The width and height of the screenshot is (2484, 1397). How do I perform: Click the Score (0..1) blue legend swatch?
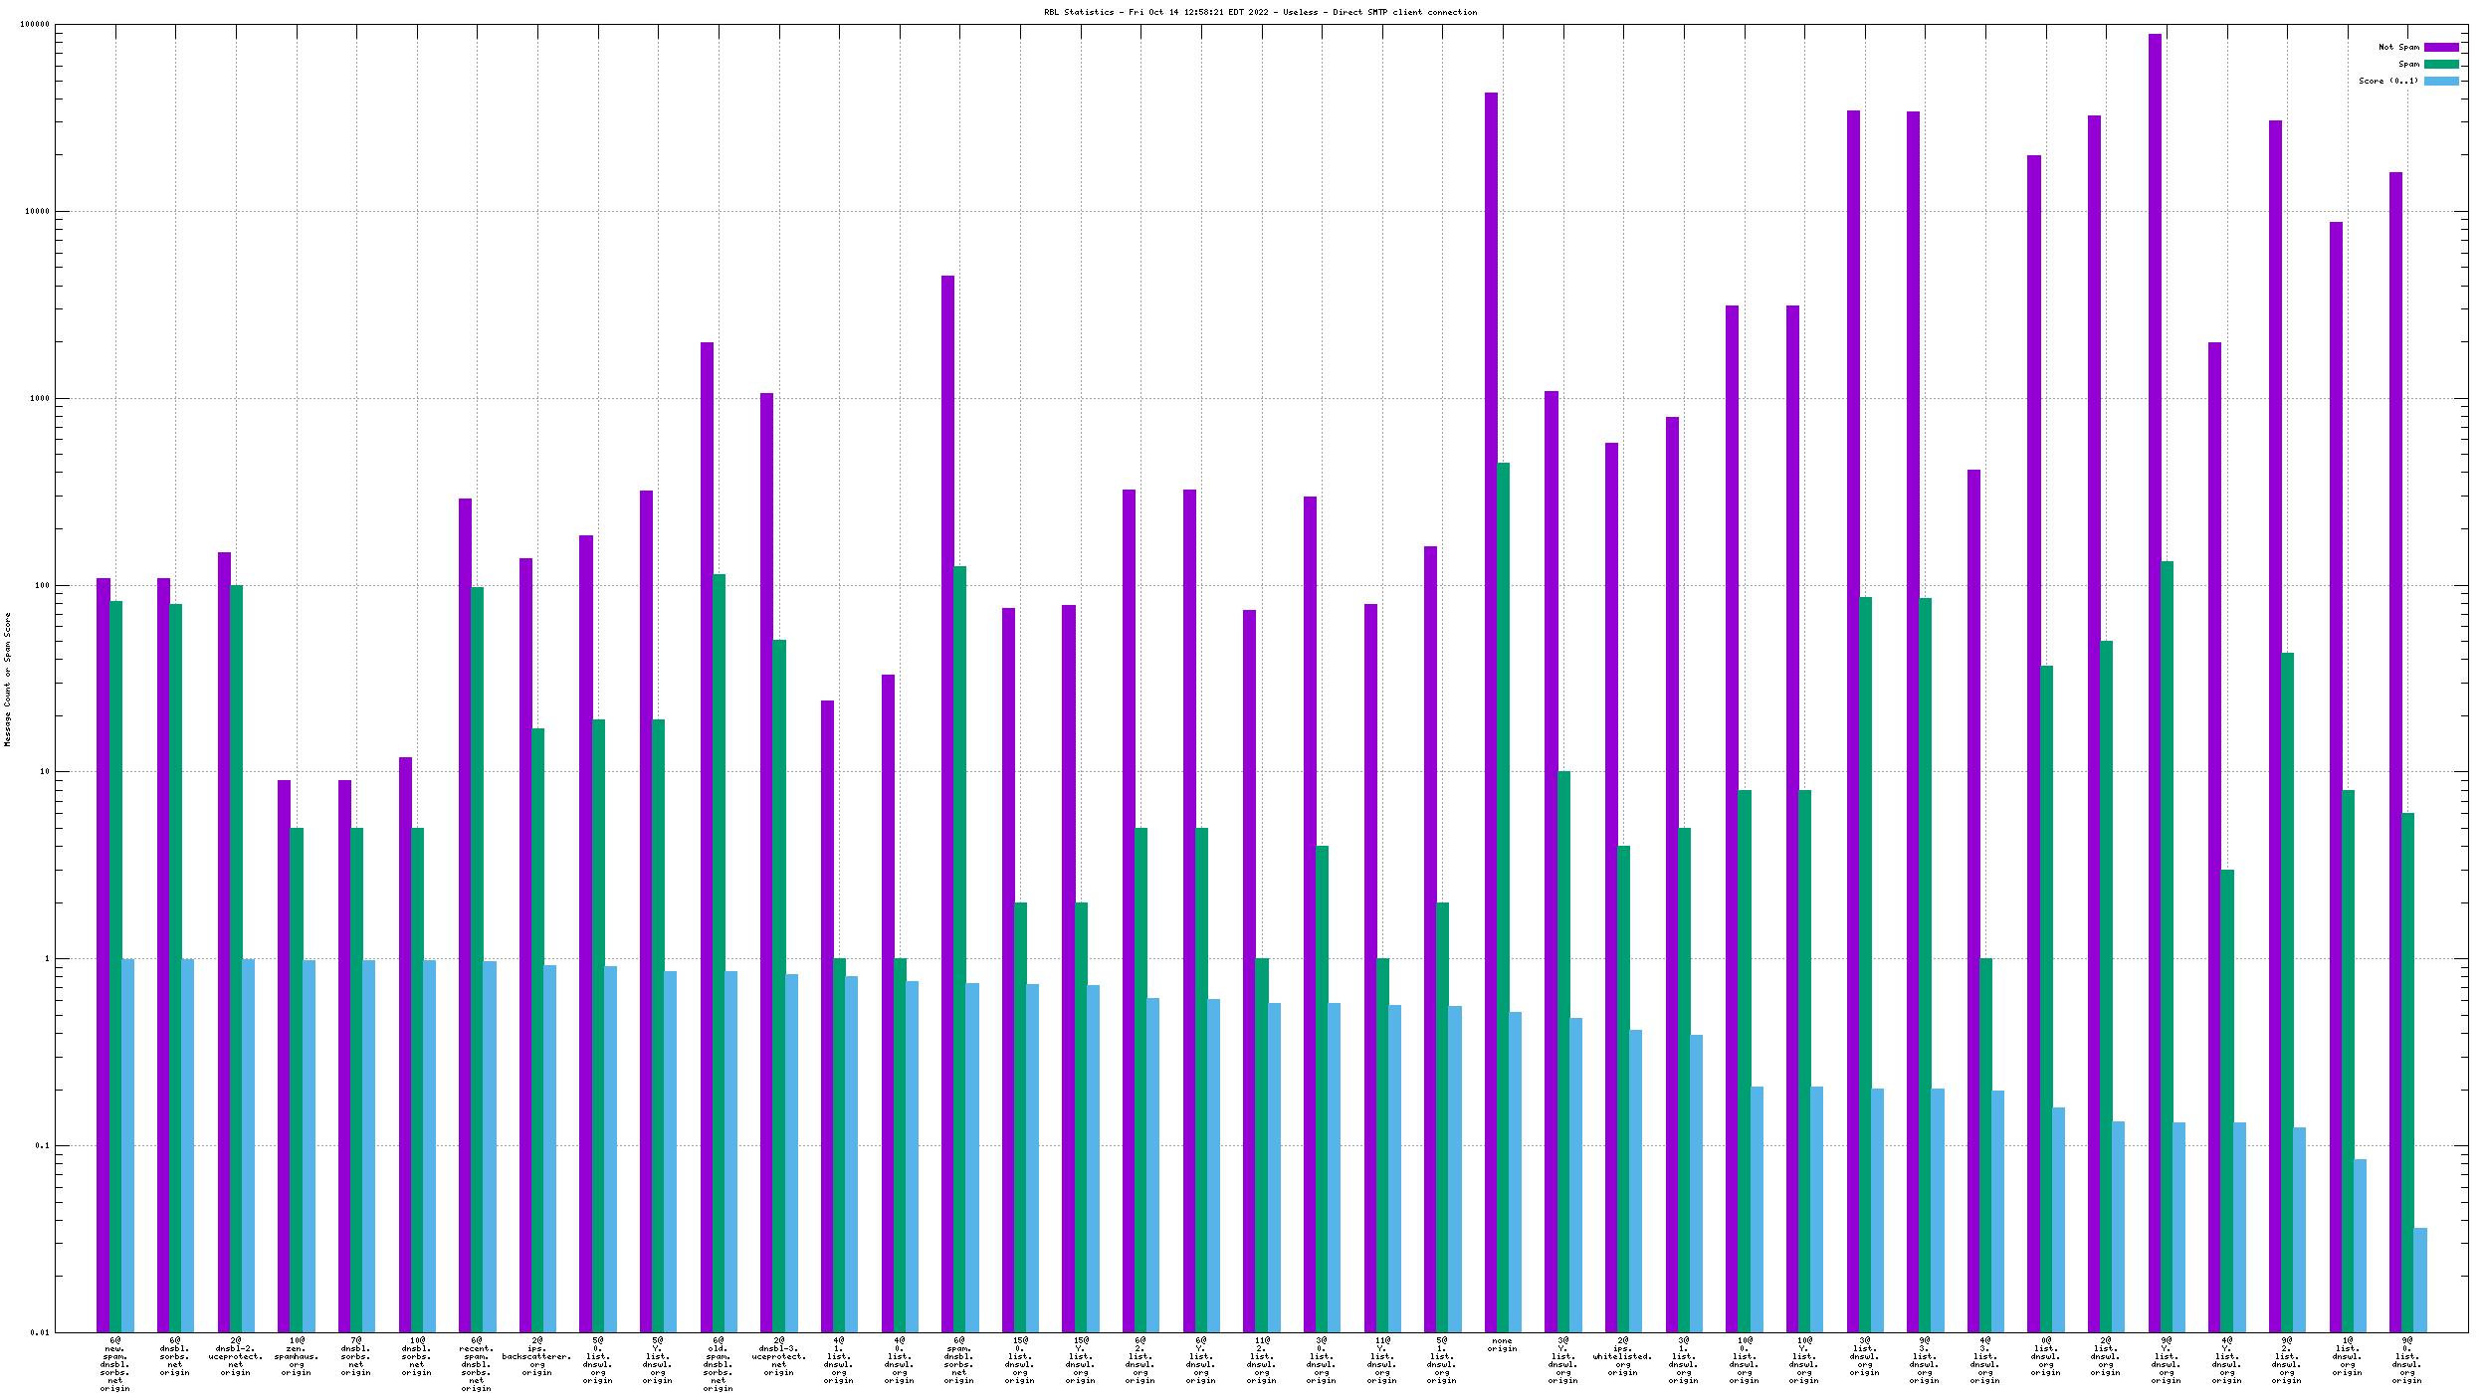coord(2440,81)
